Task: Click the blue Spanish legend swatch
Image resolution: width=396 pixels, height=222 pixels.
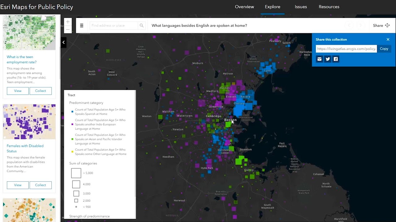Action: (x=72, y=112)
